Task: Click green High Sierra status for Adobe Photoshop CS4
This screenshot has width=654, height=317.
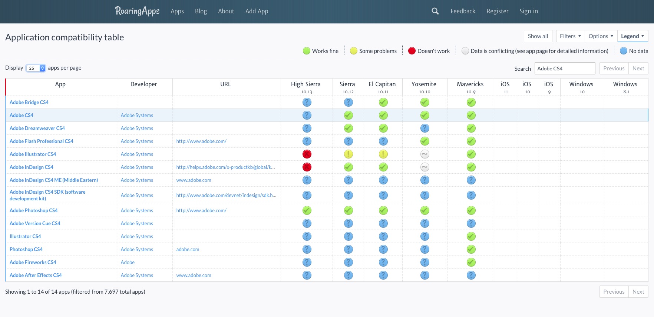Action: [307, 210]
